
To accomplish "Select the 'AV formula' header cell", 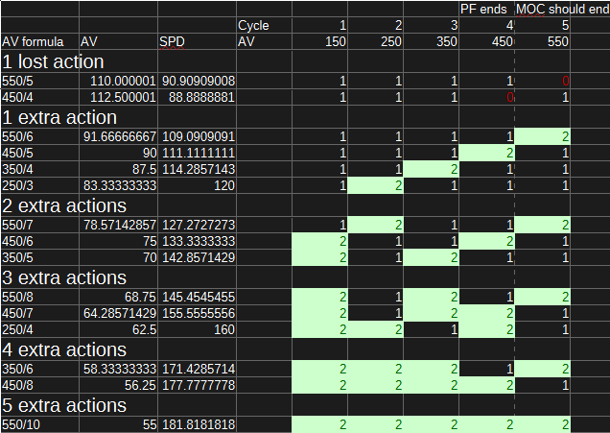I will pos(39,41).
